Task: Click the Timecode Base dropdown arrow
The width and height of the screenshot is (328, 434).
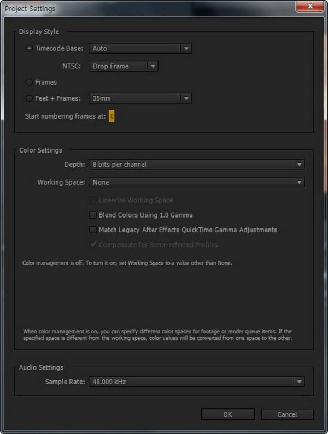Action: click(186, 49)
